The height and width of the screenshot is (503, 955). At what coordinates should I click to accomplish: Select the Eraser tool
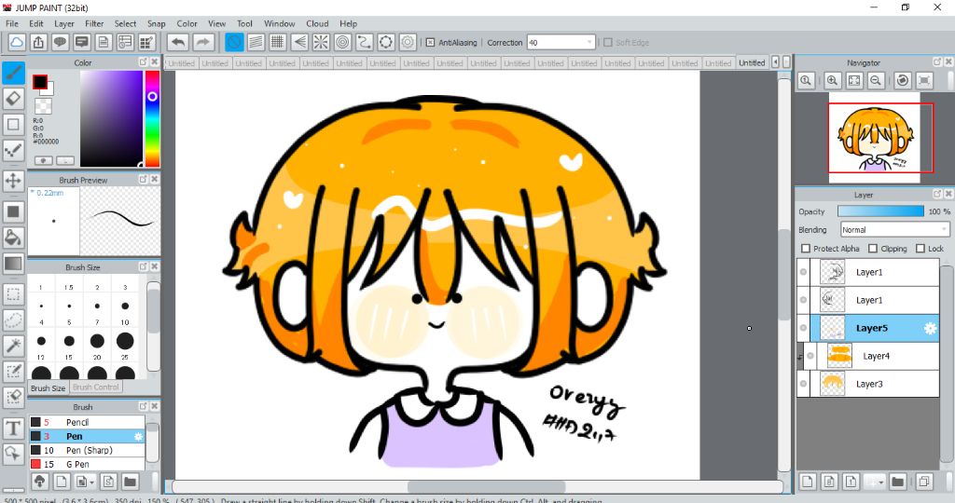[13, 99]
